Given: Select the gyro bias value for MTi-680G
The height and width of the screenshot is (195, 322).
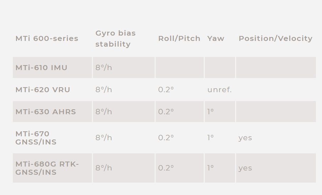Looking at the screenshot, I should (104, 168).
